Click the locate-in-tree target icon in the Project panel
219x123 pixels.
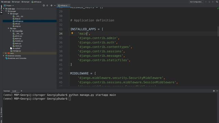coord(44,5)
